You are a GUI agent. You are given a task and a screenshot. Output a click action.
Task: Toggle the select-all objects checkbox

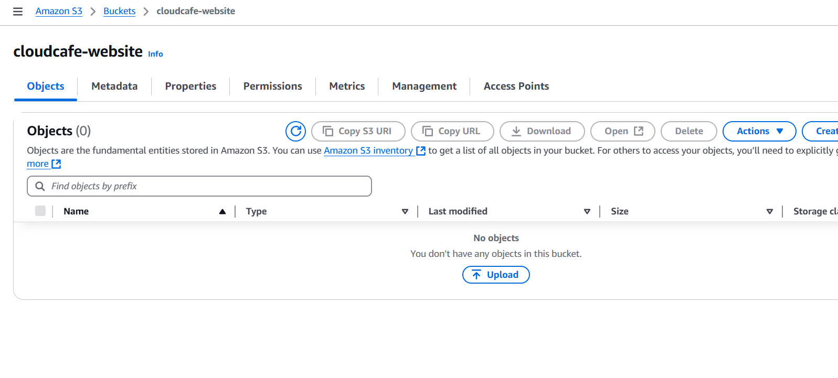tap(40, 211)
